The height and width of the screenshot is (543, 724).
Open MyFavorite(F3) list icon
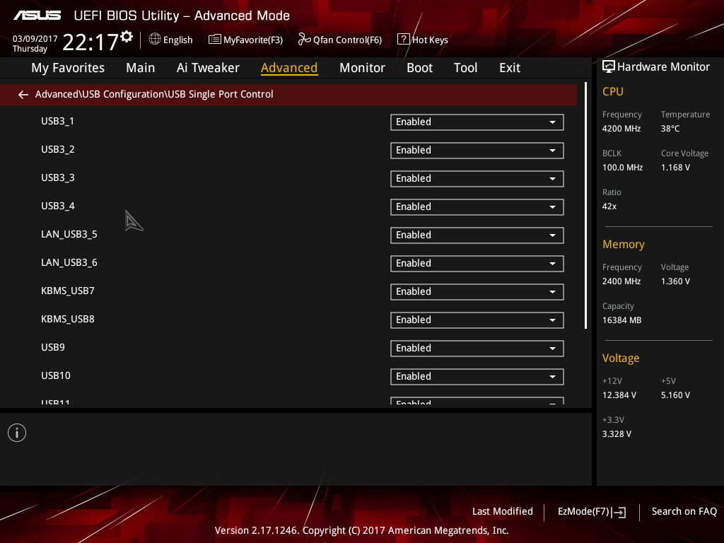(215, 40)
